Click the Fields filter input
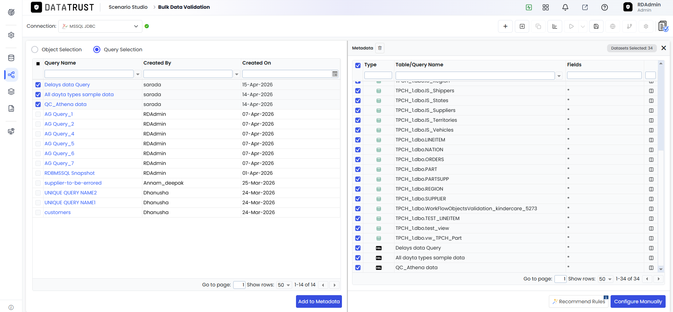 604,75
